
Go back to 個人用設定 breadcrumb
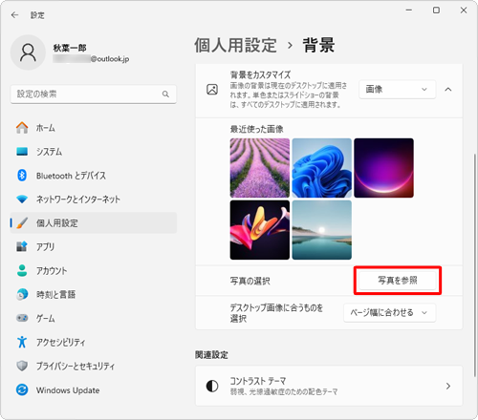(x=235, y=45)
